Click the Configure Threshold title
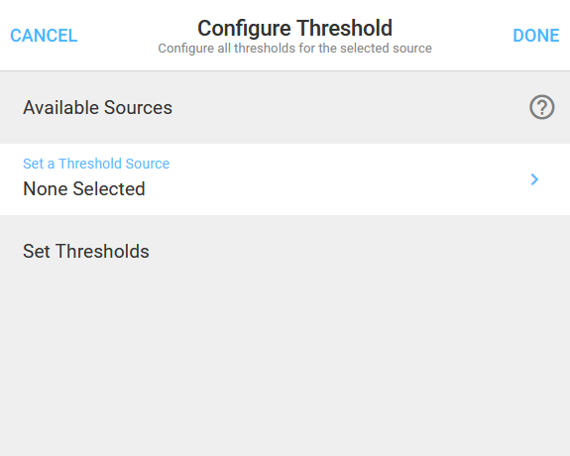This screenshot has height=456, width=570. tap(294, 28)
